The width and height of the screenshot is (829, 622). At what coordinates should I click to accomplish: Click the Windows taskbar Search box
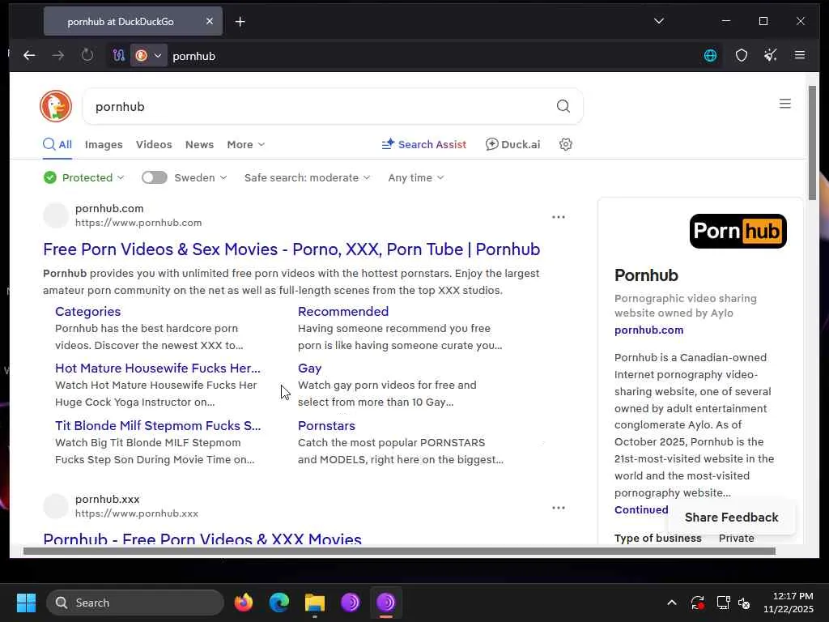(x=135, y=603)
